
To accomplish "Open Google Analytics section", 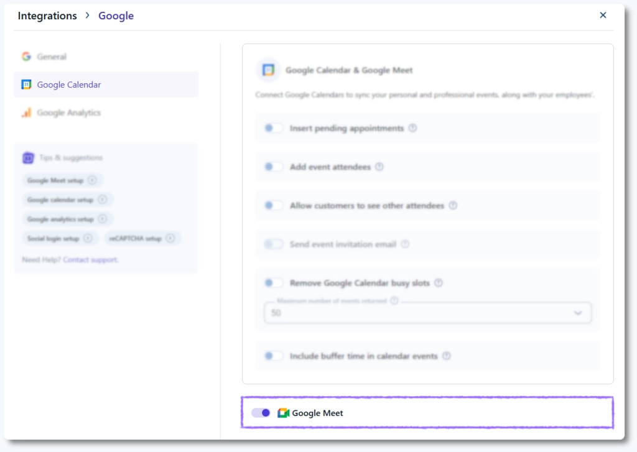I will click(68, 113).
